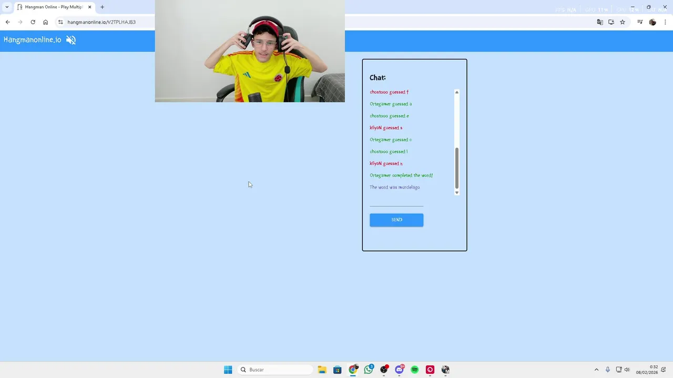Switch to Chrome in the taskbar

point(353,370)
